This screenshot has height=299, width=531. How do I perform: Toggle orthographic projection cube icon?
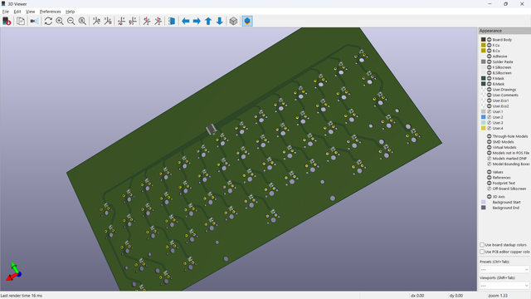(x=233, y=21)
